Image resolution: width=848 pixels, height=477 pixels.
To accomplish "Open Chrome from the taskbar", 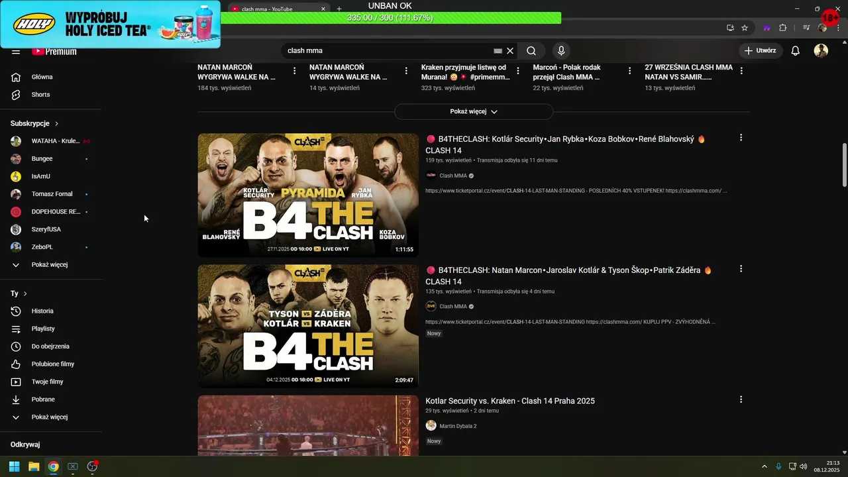I will [x=53, y=466].
